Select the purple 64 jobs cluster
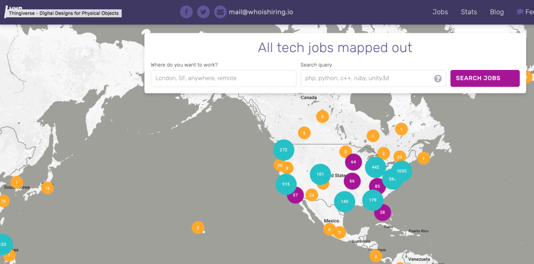Screen dimensions: 534x264 click(354, 162)
